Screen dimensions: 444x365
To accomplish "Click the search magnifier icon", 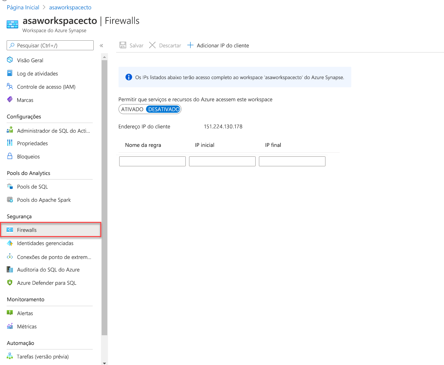I will click(12, 45).
